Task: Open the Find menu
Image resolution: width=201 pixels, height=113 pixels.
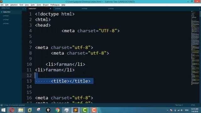Action: point(21,5)
